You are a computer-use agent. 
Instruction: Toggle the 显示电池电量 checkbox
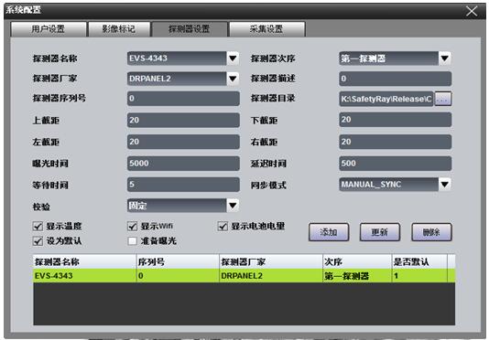point(223,226)
